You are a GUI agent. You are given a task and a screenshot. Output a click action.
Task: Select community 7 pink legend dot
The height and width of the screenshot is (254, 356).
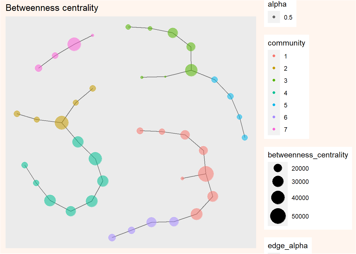(274, 129)
